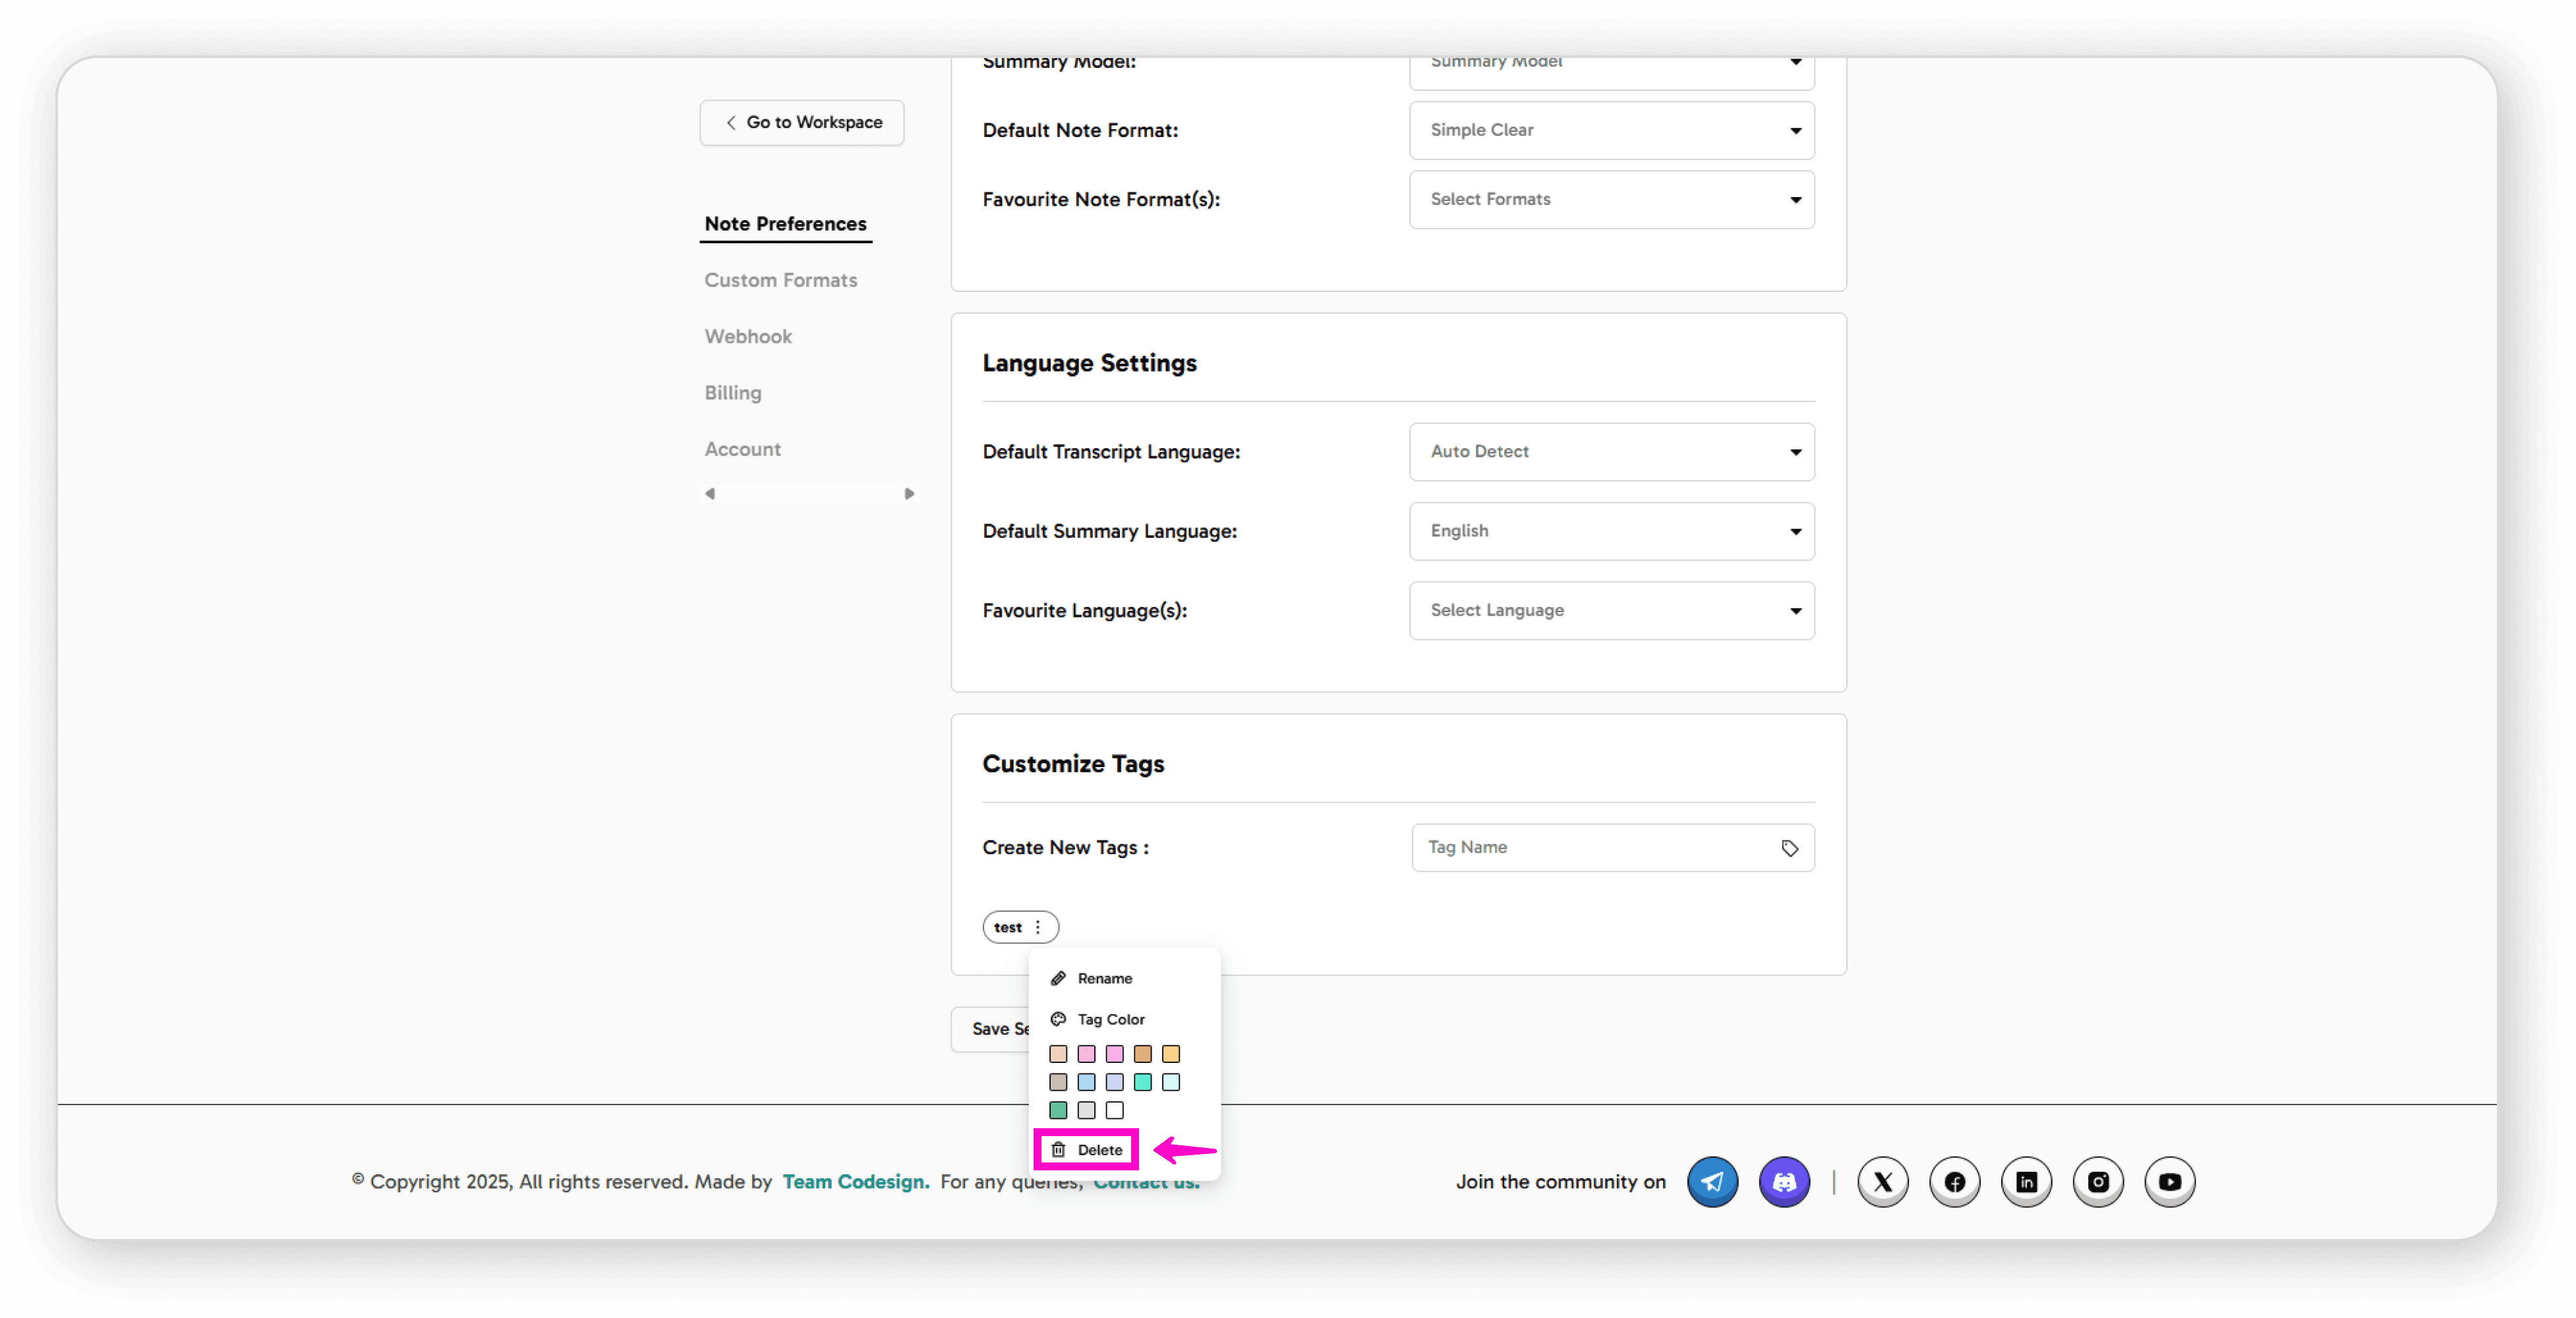Click the X (Twitter) social icon
This screenshot has width=2576, height=1318.
click(1882, 1182)
